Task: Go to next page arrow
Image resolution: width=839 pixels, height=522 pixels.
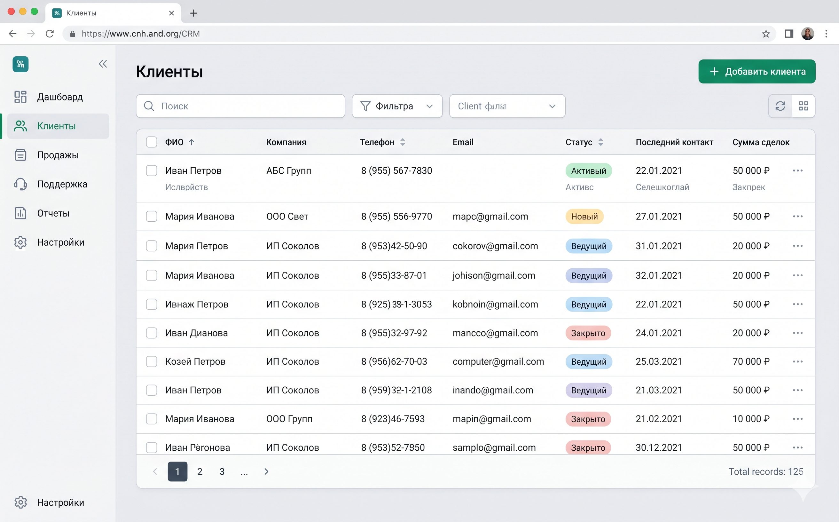Action: pyautogui.click(x=266, y=471)
